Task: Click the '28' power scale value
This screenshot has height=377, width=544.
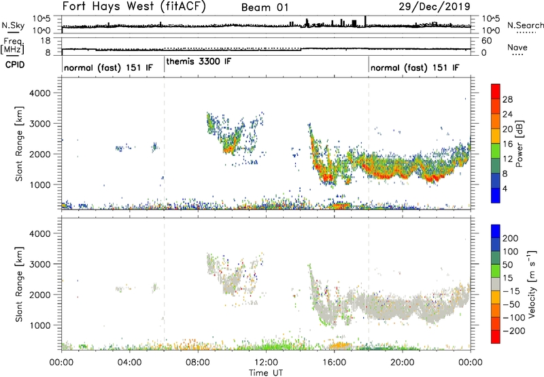Action: click(x=507, y=99)
